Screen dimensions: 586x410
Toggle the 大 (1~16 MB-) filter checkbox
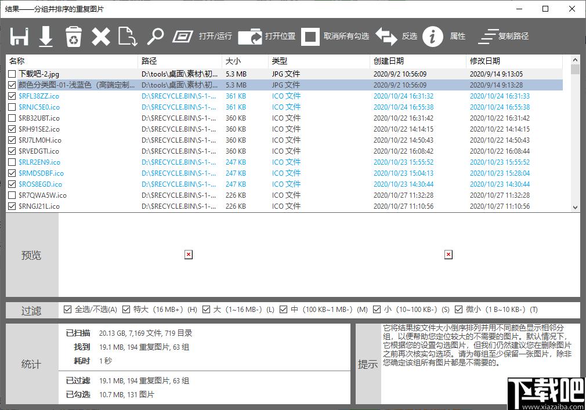[207, 309]
